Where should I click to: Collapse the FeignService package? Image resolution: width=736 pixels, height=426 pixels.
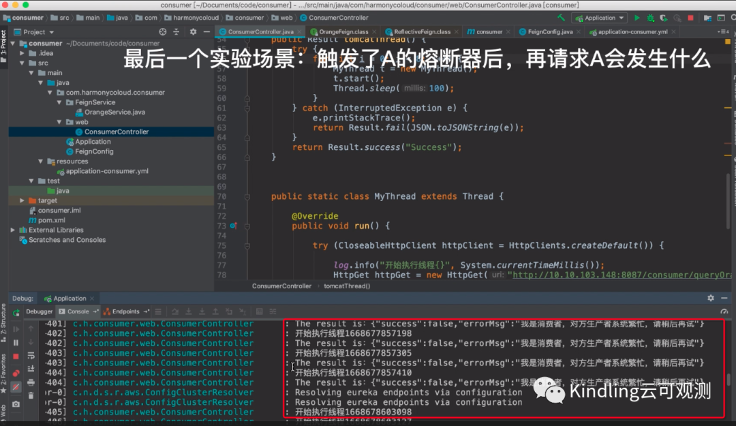(59, 102)
